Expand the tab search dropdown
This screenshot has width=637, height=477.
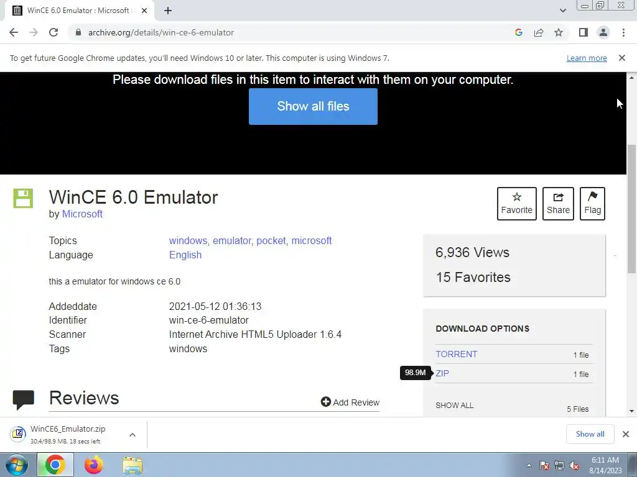coord(562,11)
